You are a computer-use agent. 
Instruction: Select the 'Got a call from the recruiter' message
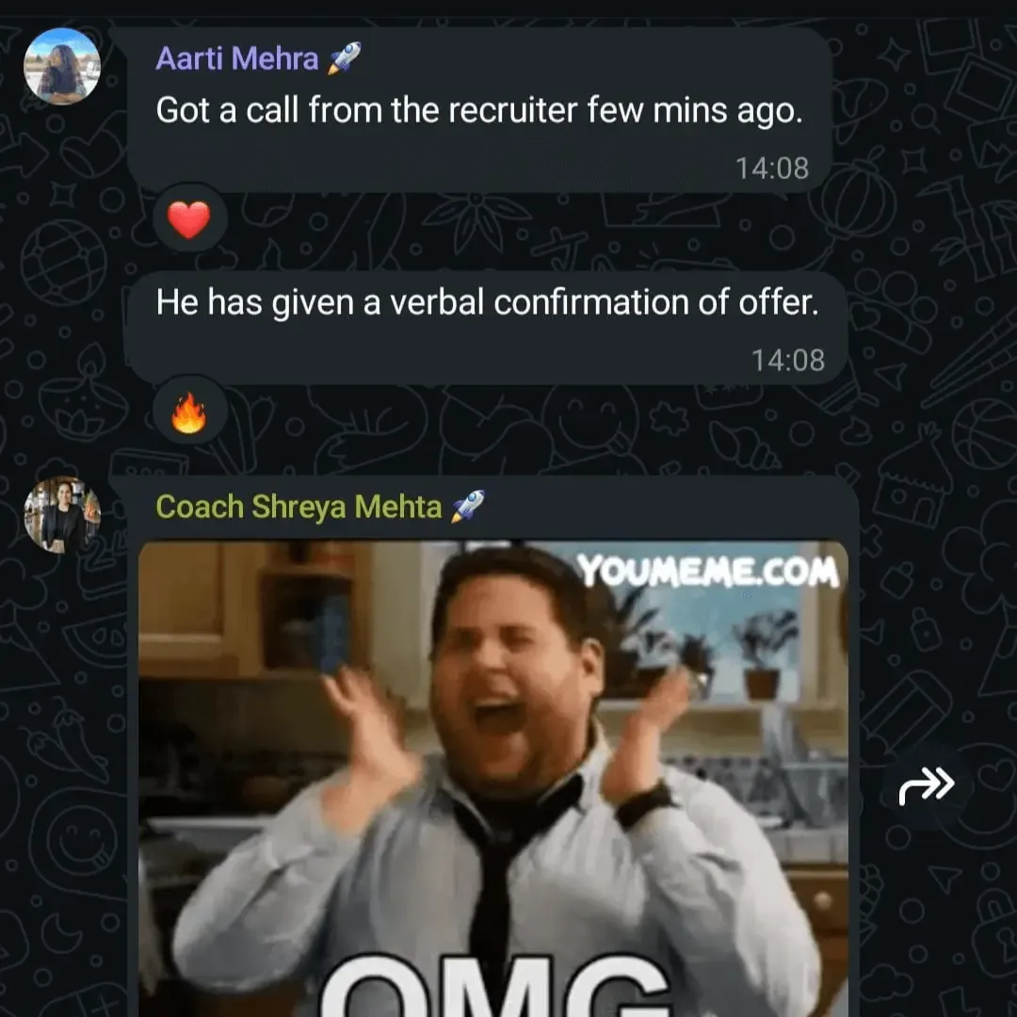[x=479, y=109]
